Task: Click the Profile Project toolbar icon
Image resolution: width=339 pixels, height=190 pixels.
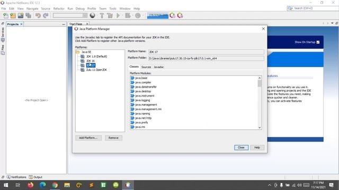Action: pos(138,15)
